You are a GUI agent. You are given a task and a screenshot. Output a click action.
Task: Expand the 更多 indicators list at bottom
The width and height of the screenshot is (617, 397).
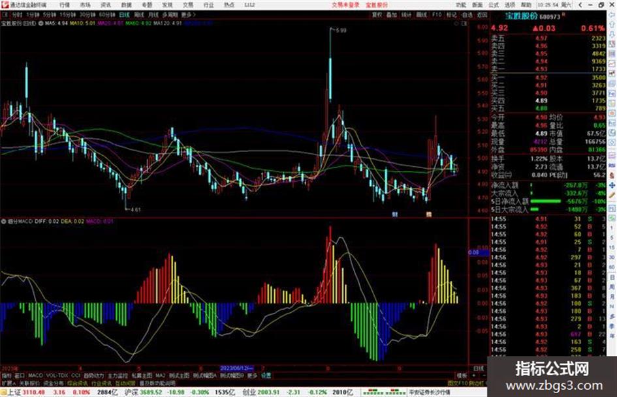(x=252, y=375)
